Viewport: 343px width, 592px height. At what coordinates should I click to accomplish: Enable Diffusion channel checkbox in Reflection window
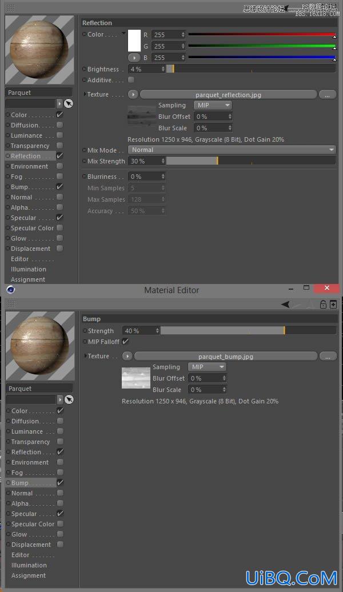tap(59, 125)
